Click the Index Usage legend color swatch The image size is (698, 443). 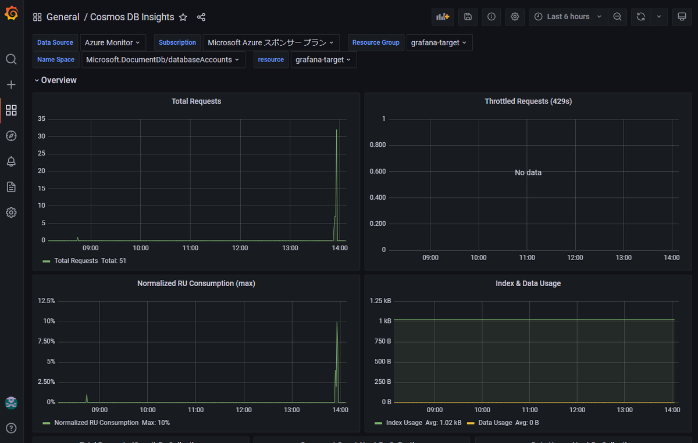click(x=379, y=423)
